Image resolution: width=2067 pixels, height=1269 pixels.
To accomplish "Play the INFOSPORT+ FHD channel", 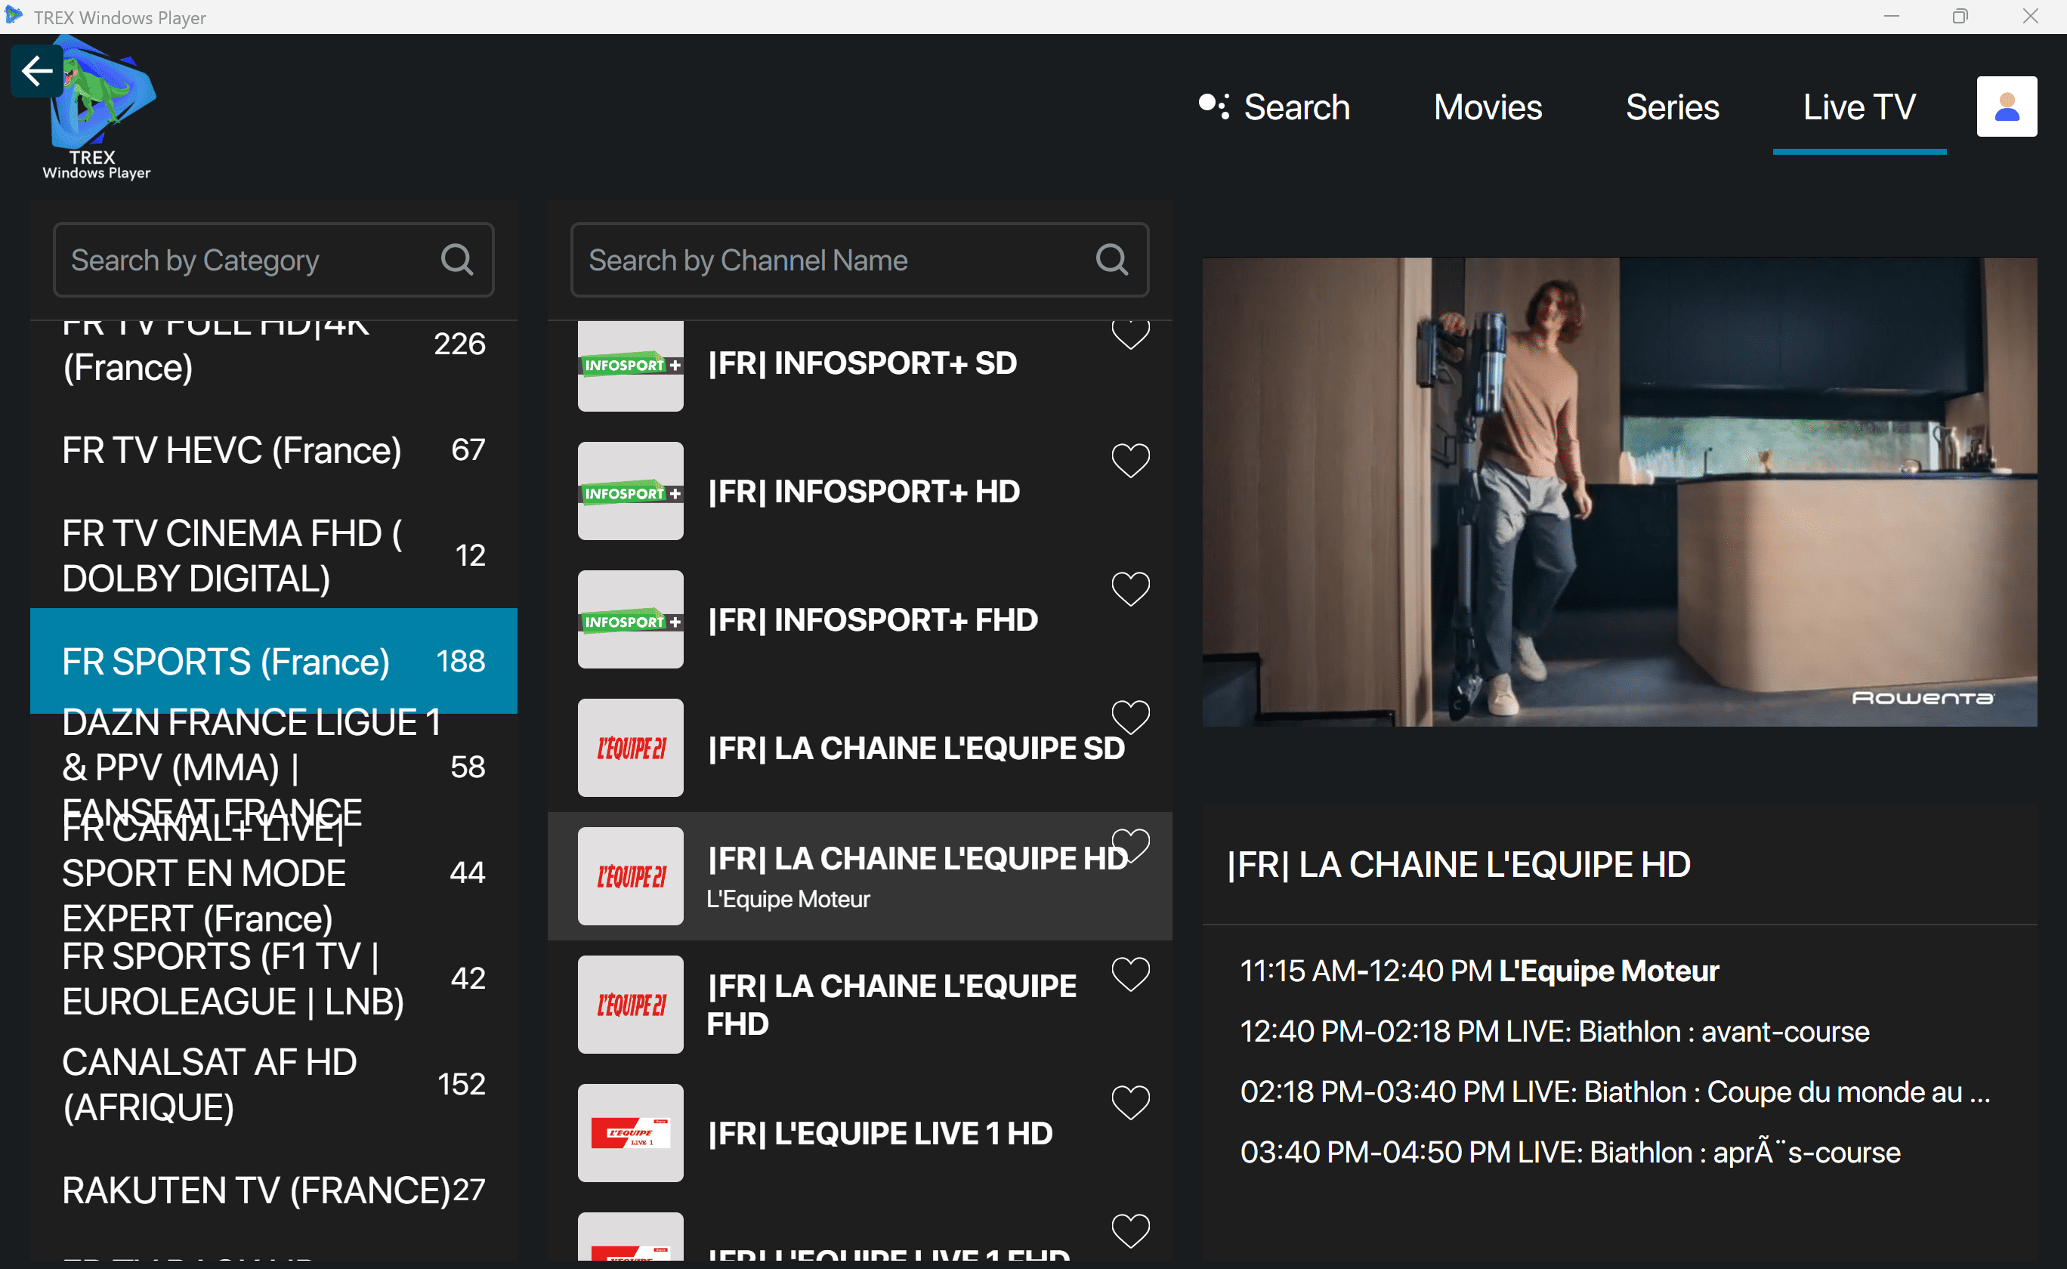I will click(872, 620).
